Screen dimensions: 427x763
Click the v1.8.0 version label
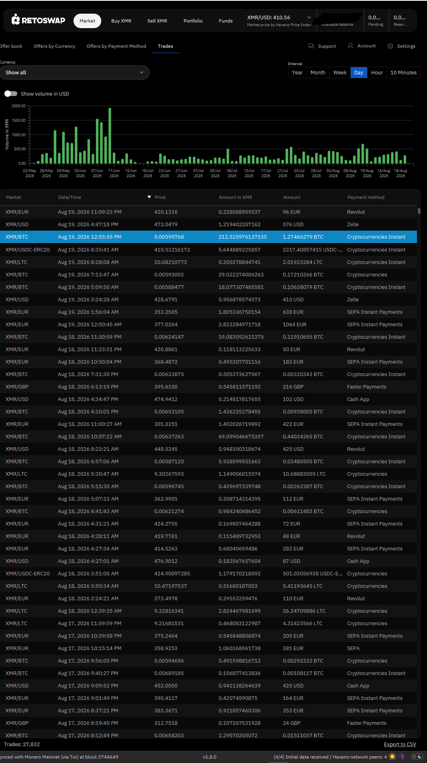210,757
